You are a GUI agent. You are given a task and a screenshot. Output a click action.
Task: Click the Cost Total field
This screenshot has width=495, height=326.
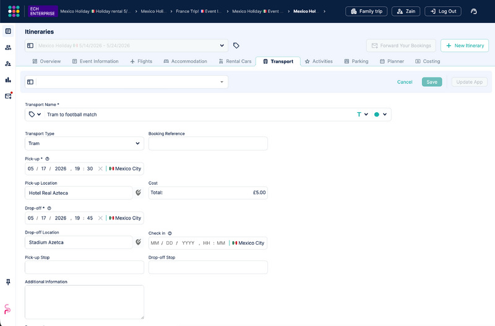coord(208,193)
